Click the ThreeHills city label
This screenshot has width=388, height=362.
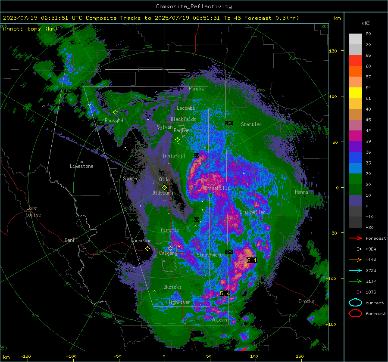[217, 188]
